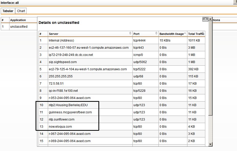Click sort arrow in Bandwidth Usage header
This screenshot has height=151, width=237.
coord(185,34)
